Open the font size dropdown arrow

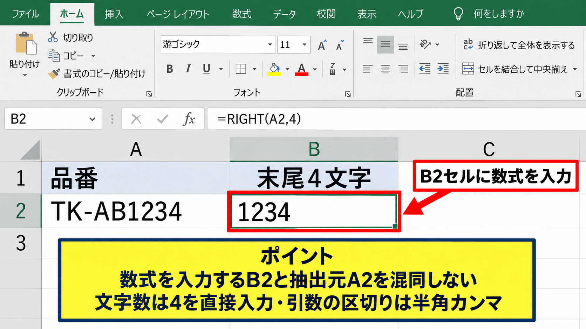pyautogui.click(x=304, y=44)
